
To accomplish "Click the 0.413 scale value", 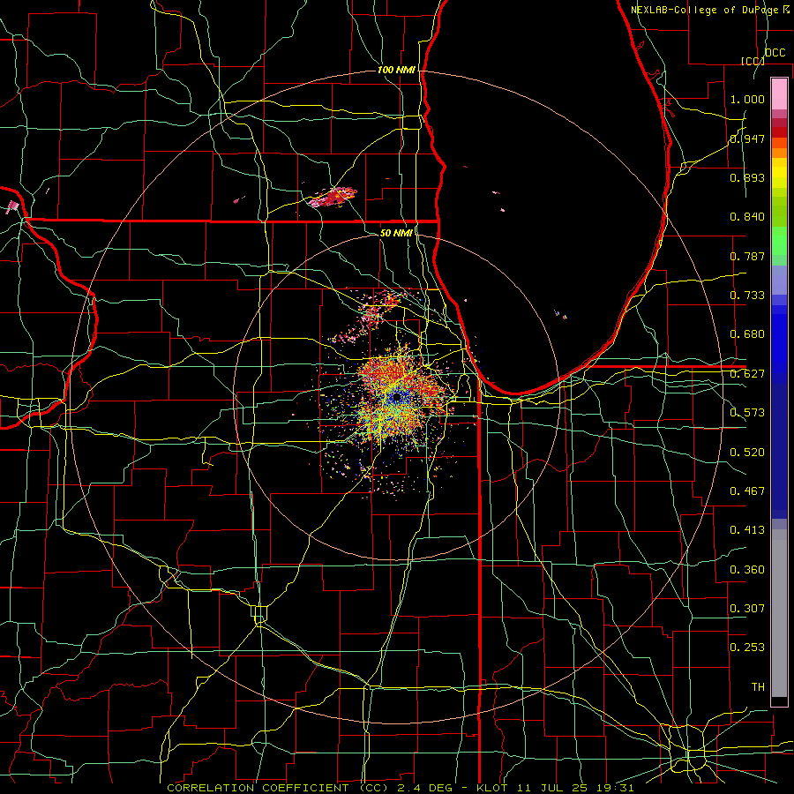I will click(x=747, y=530).
